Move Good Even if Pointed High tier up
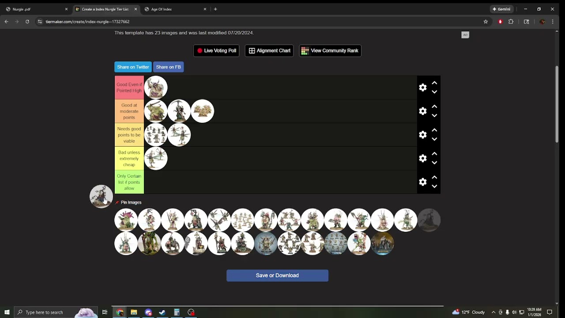The image size is (565, 318). pyautogui.click(x=434, y=83)
